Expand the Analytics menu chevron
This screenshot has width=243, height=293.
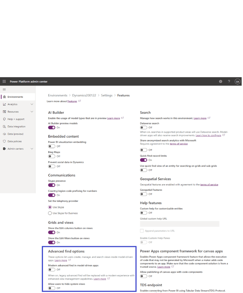point(32,104)
